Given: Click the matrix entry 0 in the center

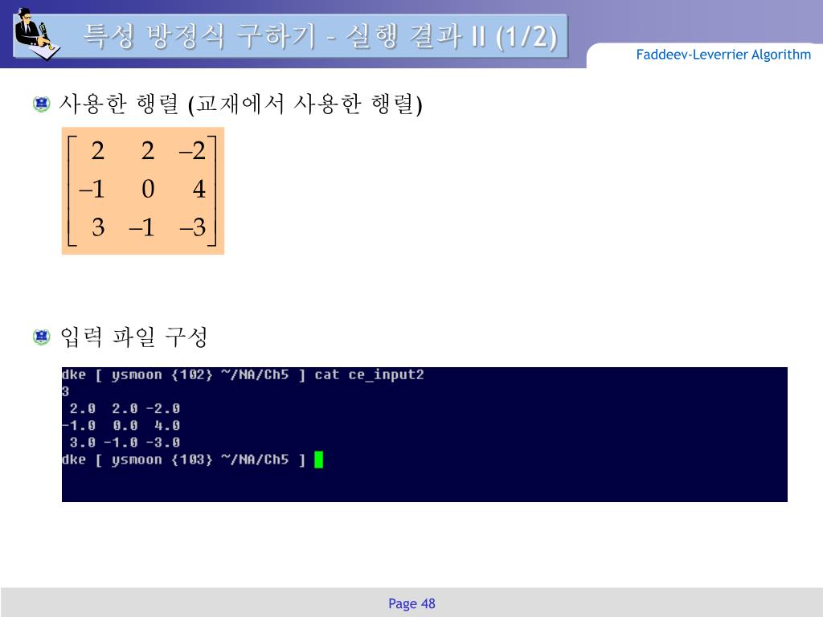Looking at the screenshot, I should 148,189.
